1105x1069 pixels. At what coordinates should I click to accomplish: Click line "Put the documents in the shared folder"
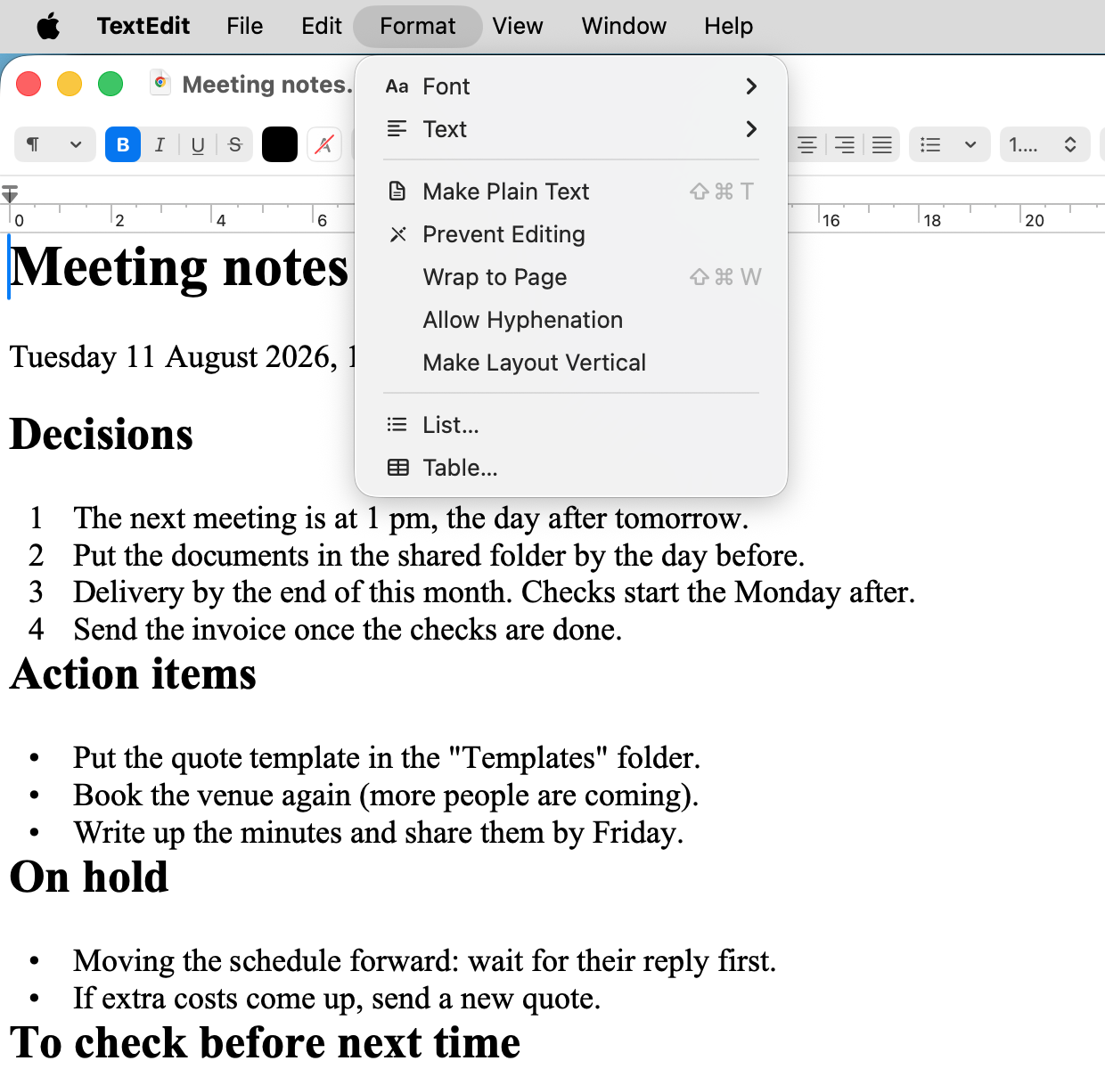point(438,556)
